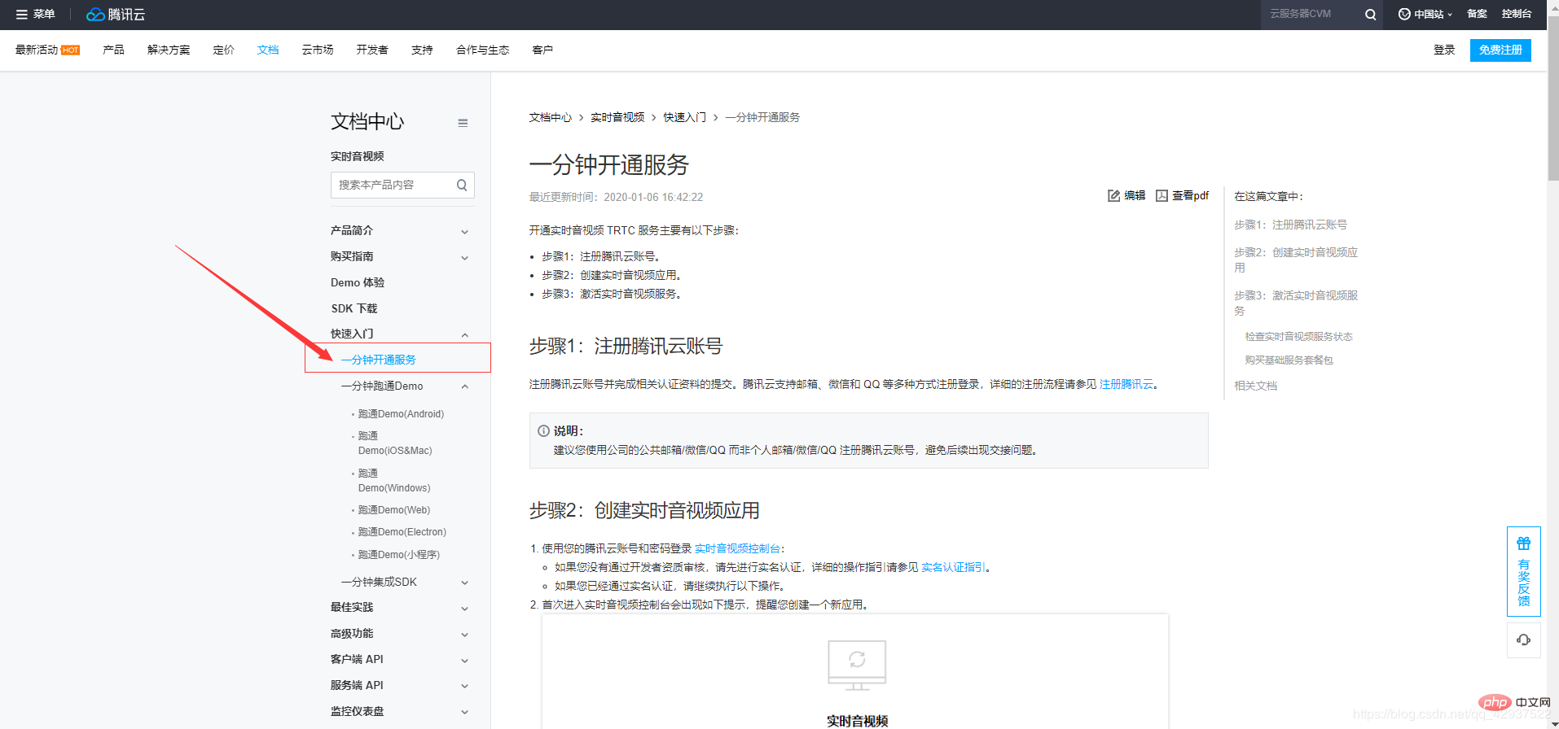Collapse the 一分钟跑通Demo subsection
This screenshot has height=729, width=1559.
(464, 386)
